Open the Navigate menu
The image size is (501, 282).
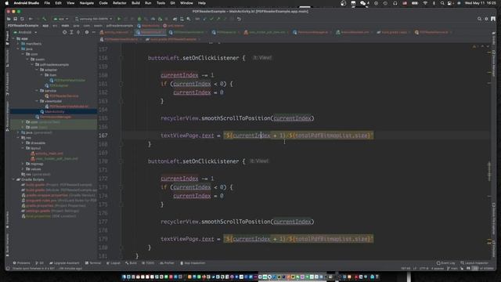click(x=87, y=3)
